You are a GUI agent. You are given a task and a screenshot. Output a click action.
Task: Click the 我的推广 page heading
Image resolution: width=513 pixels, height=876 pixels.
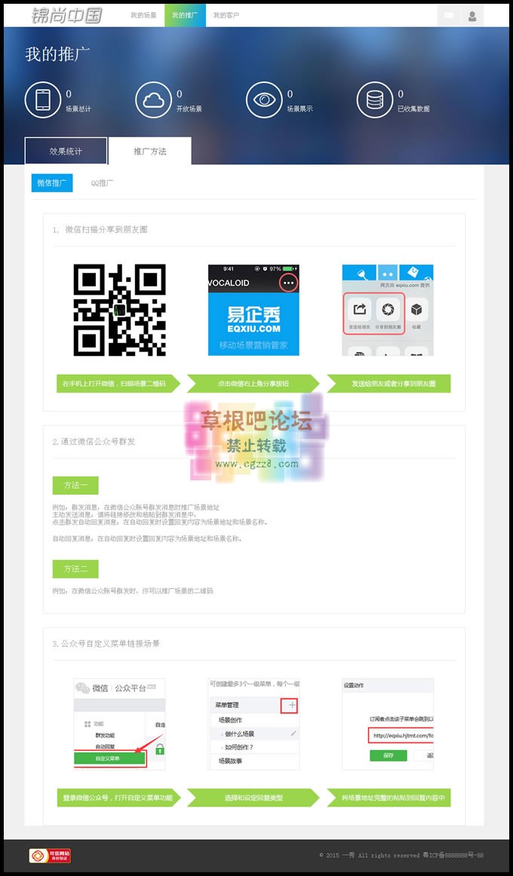57,55
